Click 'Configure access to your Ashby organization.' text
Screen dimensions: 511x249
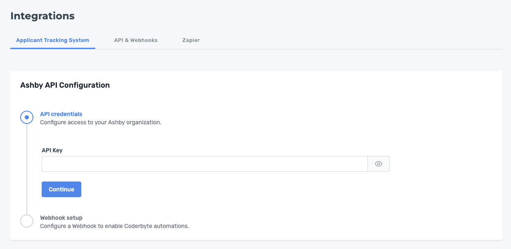(101, 122)
